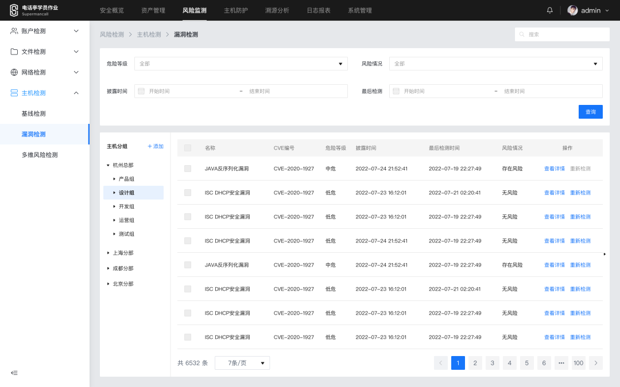Click the Supermancall shield logo
The width and height of the screenshot is (620, 387).
coord(14,10)
